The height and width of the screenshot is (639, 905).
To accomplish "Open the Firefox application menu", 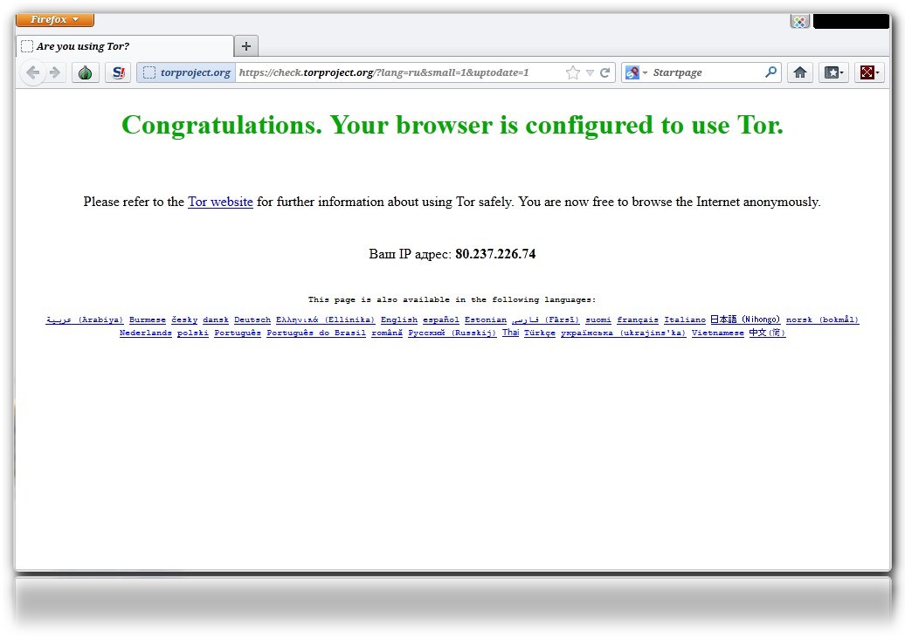I will tap(54, 19).
